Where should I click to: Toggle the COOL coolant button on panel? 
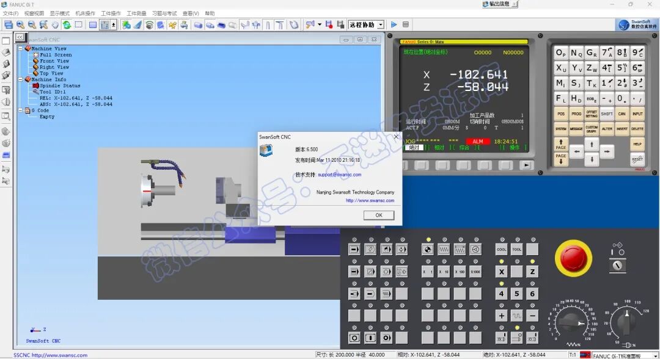(x=501, y=249)
